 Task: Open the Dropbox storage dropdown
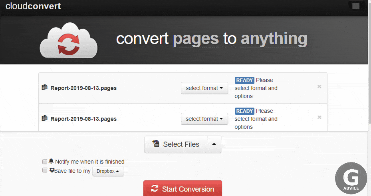coord(108,171)
